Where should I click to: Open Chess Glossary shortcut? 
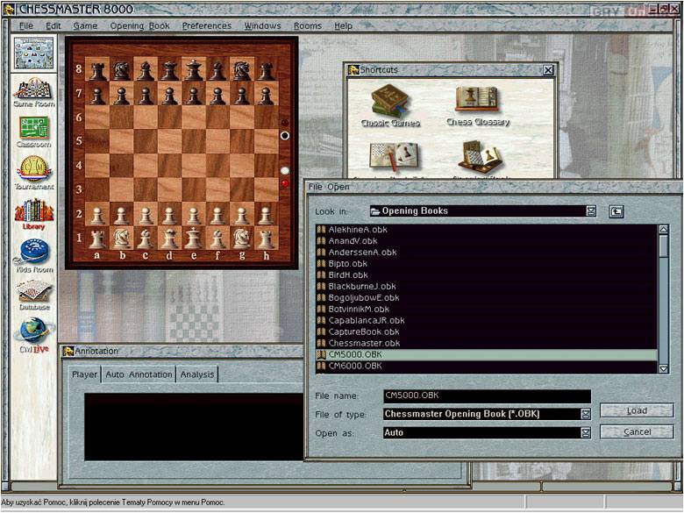pyautogui.click(x=478, y=106)
